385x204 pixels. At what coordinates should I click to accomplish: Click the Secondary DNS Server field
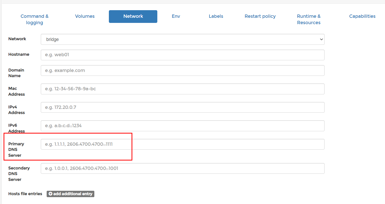[182, 168]
